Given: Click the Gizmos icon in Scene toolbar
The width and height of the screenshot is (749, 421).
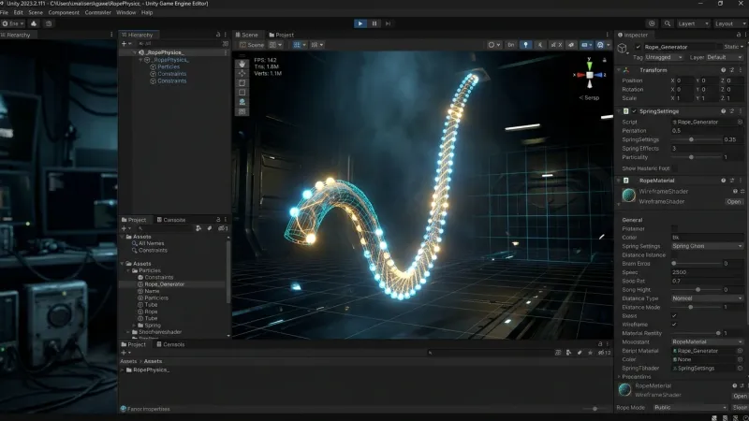Looking at the screenshot, I should (x=600, y=44).
